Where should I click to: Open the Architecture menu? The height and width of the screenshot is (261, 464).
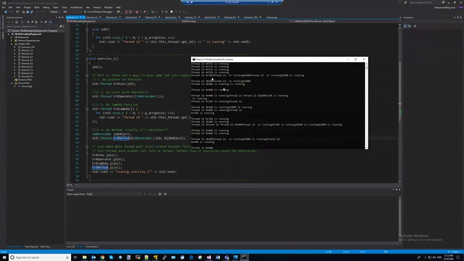point(76,7)
